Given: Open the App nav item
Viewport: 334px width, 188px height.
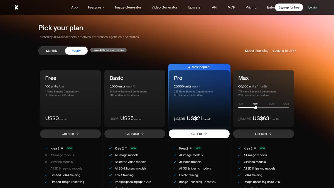Looking at the screenshot, I should [74, 8].
